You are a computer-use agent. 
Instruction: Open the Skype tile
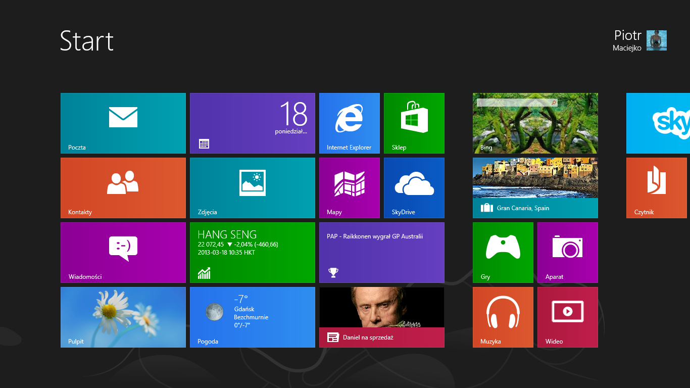point(658,123)
